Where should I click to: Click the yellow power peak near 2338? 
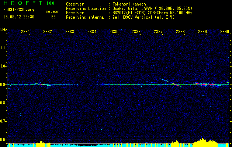pos(177,143)
